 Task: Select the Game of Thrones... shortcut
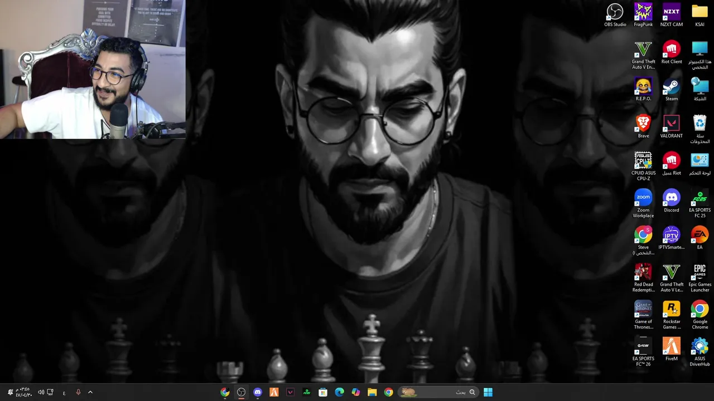point(643,315)
